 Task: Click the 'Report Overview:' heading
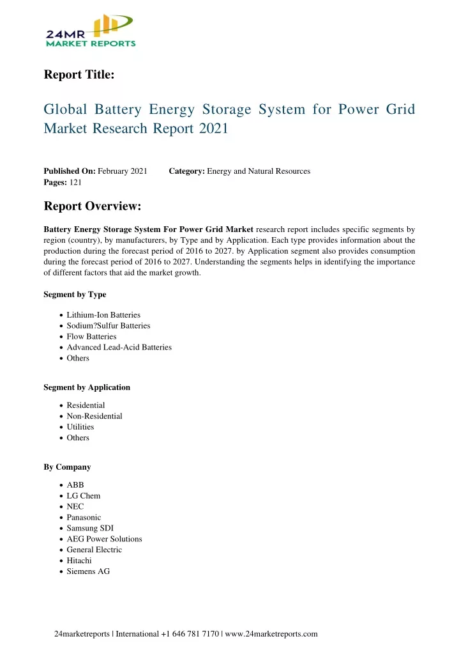click(x=93, y=206)
